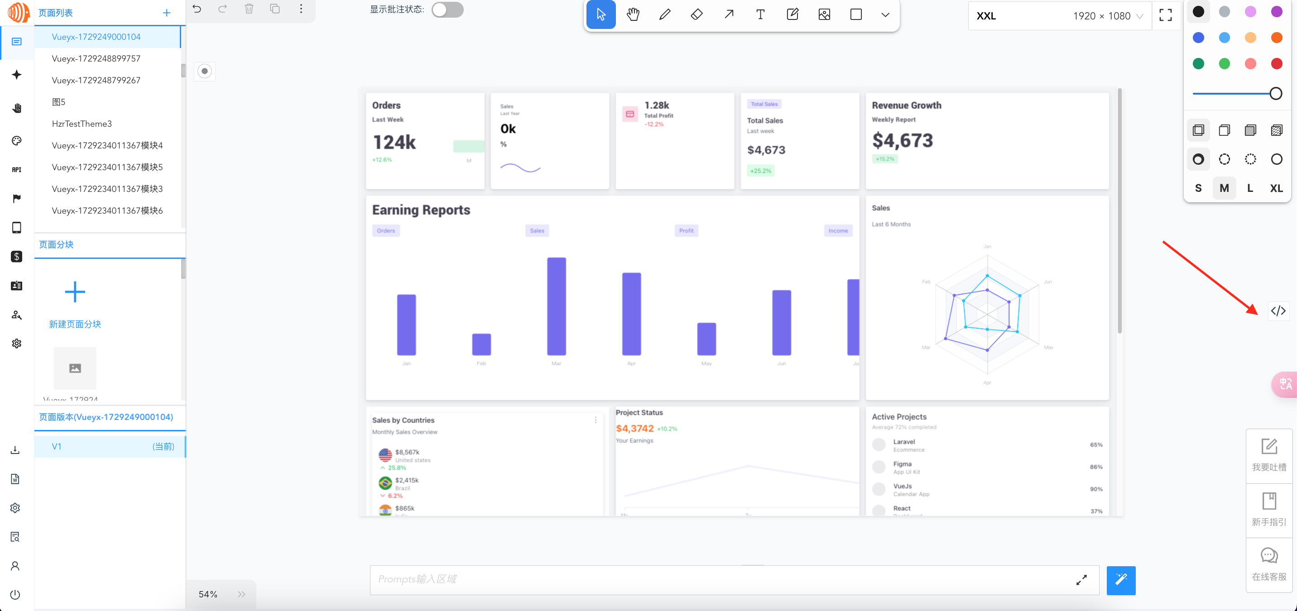Viewport: 1297px width, 611px height.
Task: Select the eraser tool
Action: pos(697,14)
